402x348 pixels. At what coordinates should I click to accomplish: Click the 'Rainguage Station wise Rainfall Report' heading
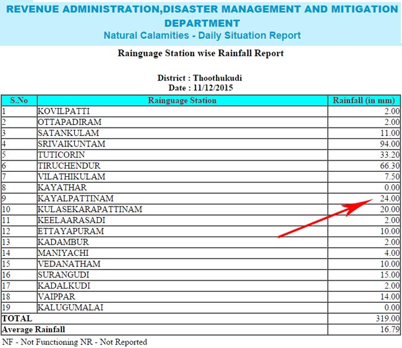[201, 53]
